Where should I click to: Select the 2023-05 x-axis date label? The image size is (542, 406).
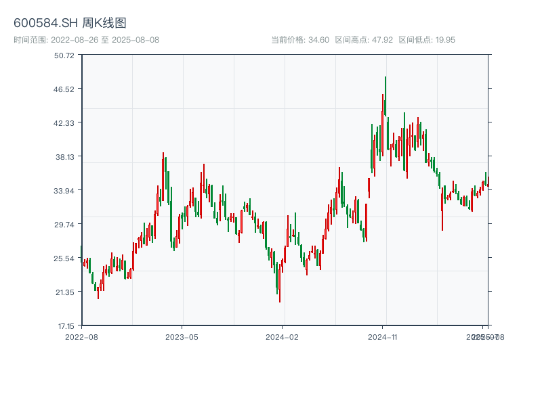click(x=182, y=336)
